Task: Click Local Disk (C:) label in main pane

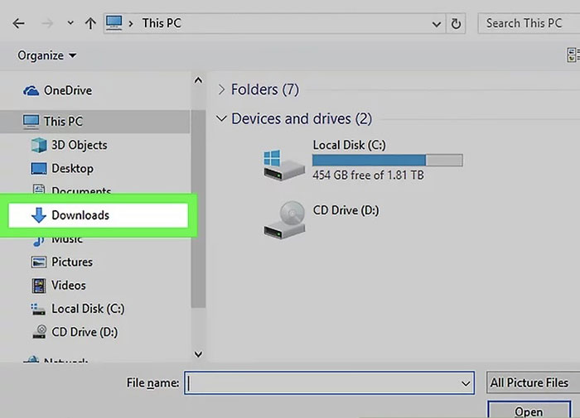Action: 349,145
